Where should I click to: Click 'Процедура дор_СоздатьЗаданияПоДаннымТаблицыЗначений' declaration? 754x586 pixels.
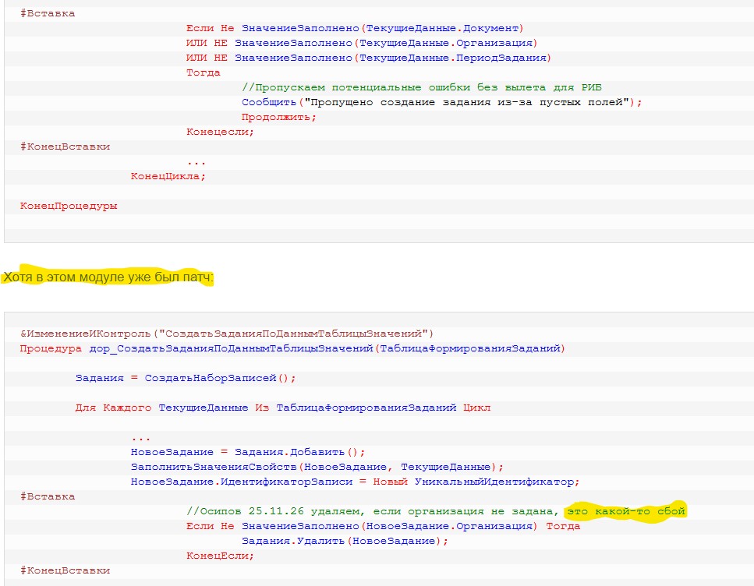coord(292,348)
